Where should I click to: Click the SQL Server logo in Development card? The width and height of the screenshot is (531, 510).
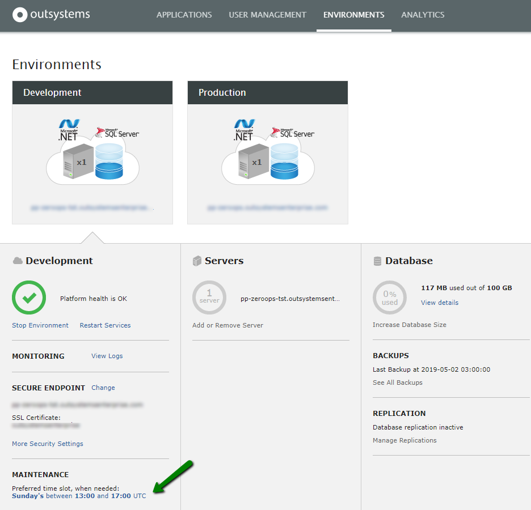click(x=117, y=133)
